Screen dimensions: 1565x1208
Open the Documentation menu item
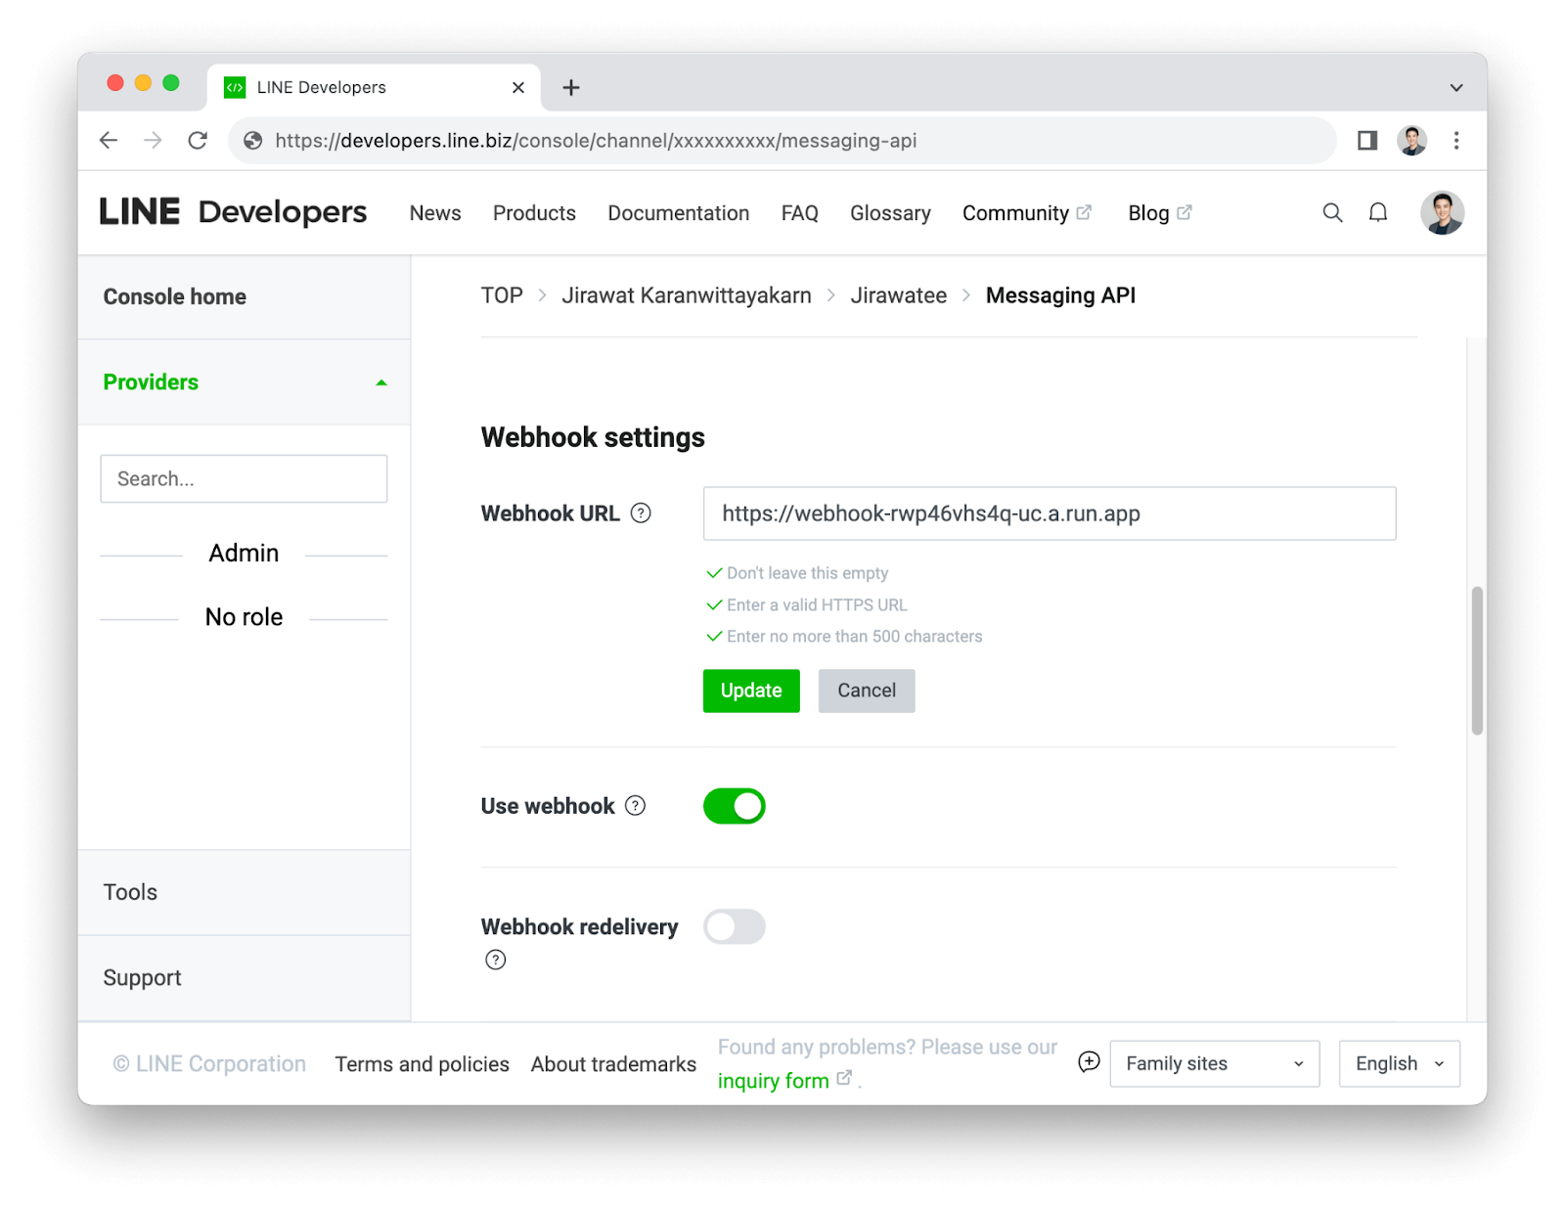pyautogui.click(x=679, y=213)
